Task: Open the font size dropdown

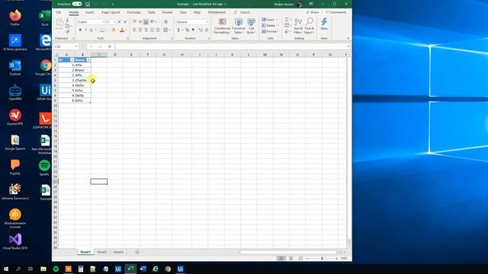Action: click(x=114, y=22)
